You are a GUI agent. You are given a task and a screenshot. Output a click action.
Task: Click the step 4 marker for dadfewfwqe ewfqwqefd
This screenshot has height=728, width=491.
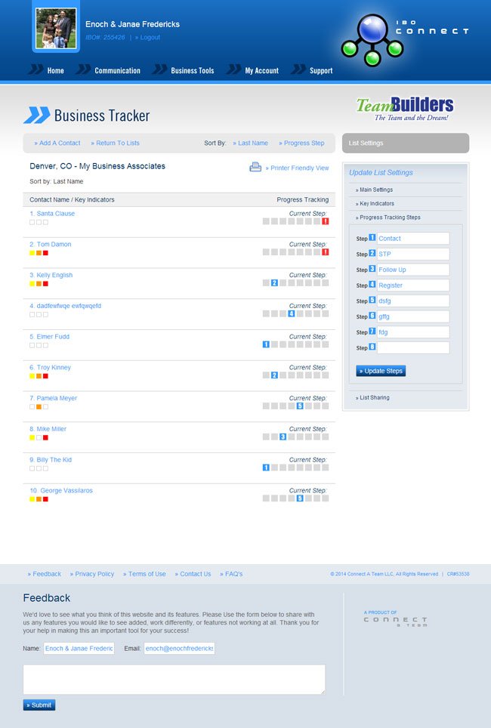(x=292, y=313)
